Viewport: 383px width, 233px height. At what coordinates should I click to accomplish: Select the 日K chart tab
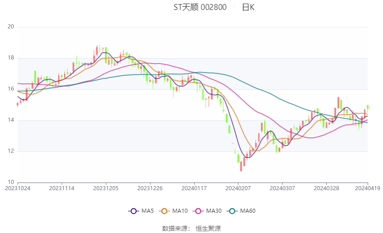point(248,7)
